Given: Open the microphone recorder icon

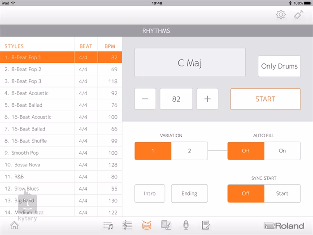Looking at the screenshot, I should coord(186,225).
